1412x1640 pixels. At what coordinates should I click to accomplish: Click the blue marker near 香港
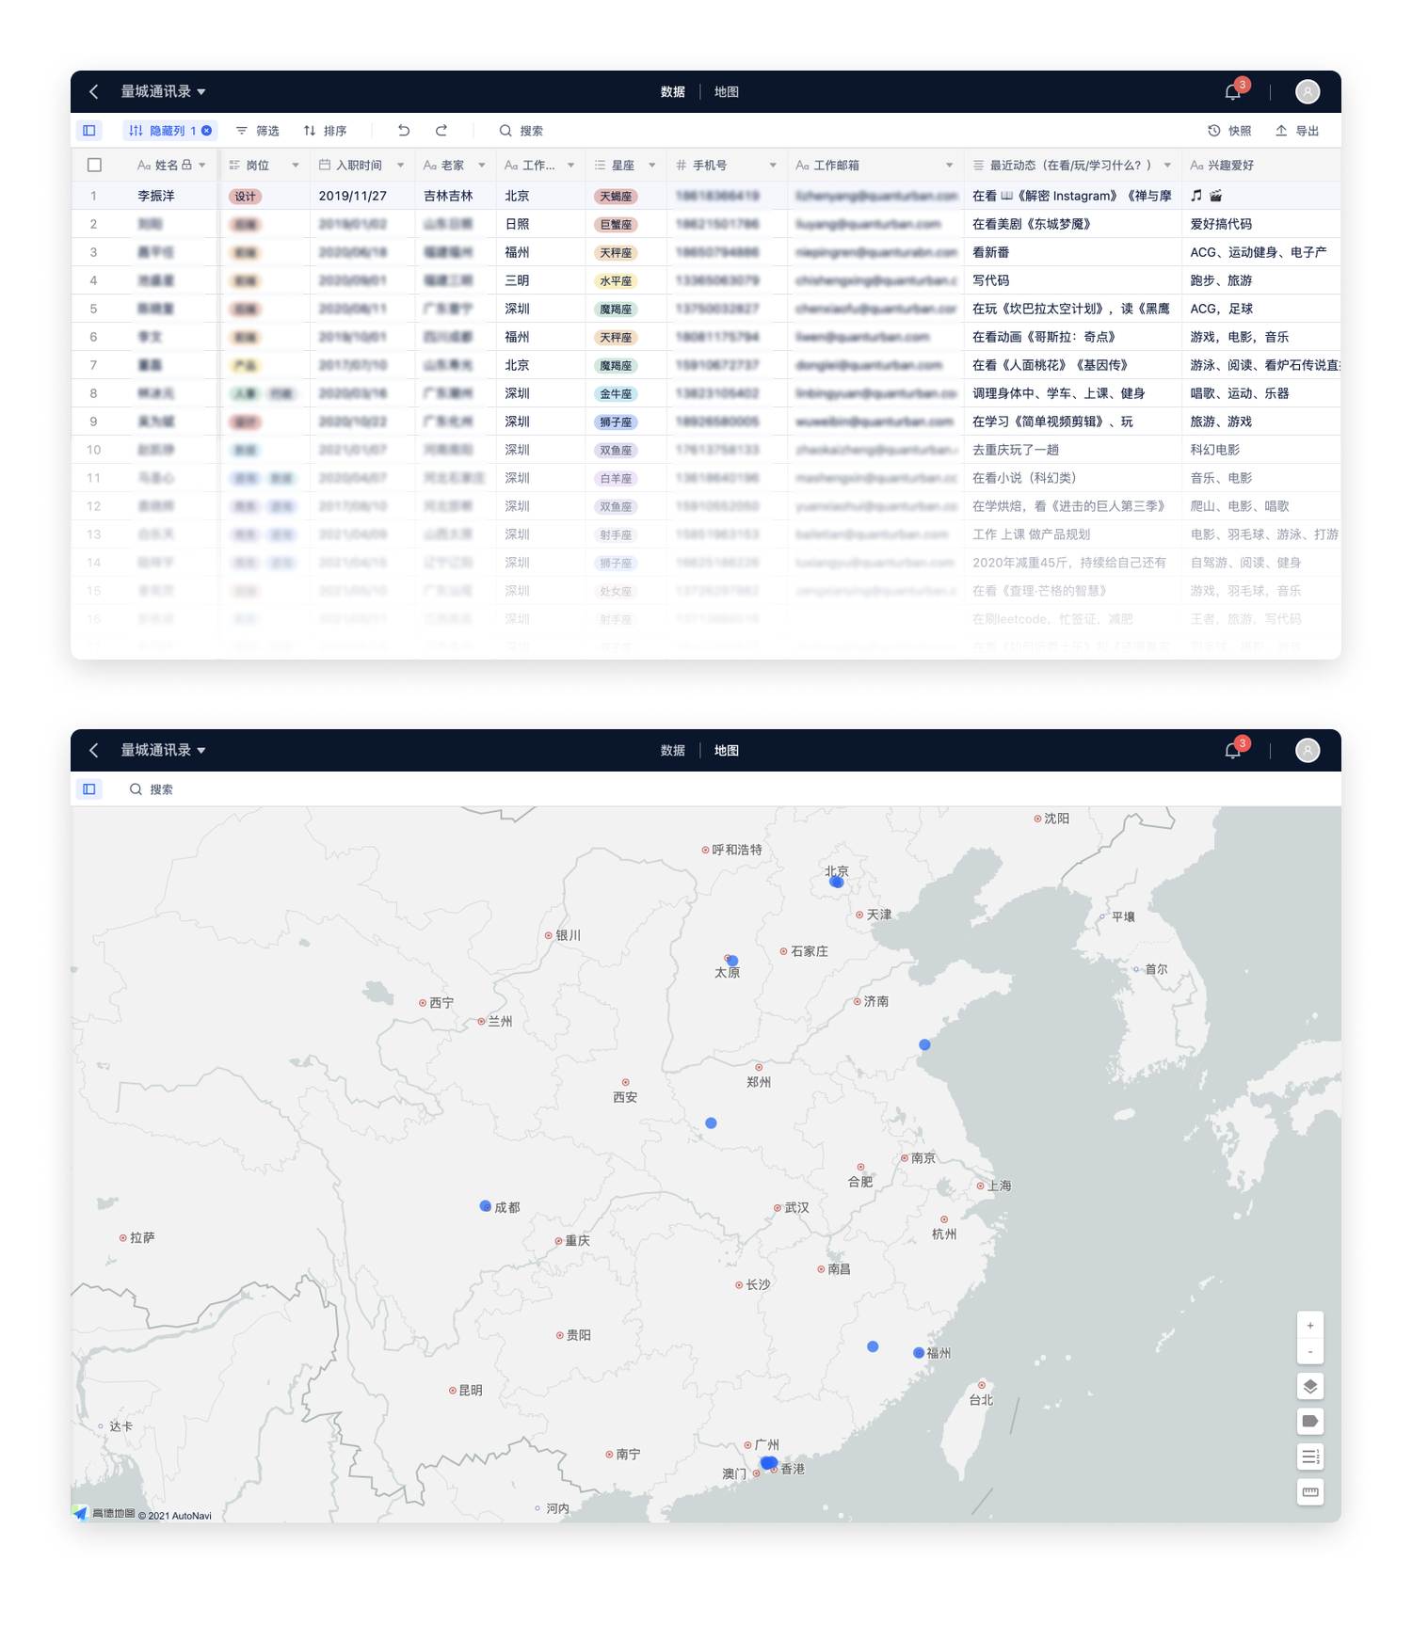[x=768, y=1463]
